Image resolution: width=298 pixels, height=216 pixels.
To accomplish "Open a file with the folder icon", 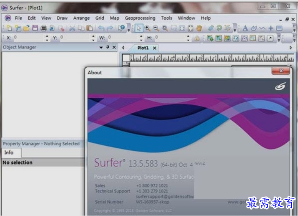I will coord(27,28).
